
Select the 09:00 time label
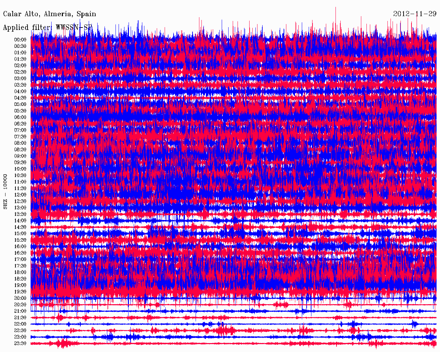point(20,156)
